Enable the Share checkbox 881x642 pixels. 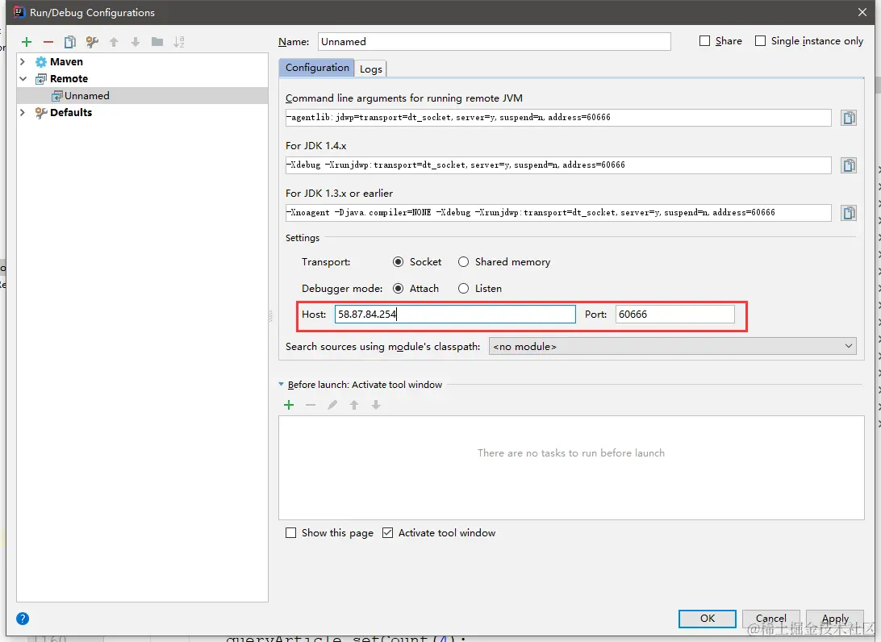pyautogui.click(x=704, y=41)
